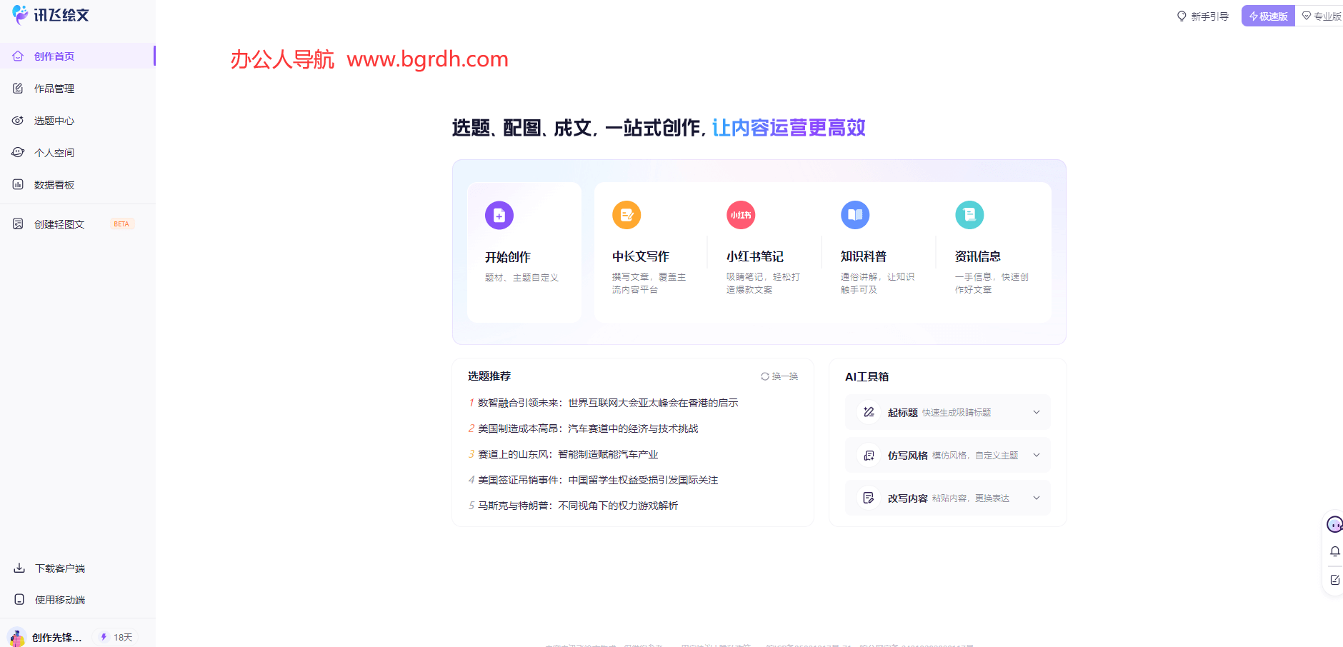The width and height of the screenshot is (1343, 647).
Task: Click the 讯飞绘文 logo
Action: [50, 15]
